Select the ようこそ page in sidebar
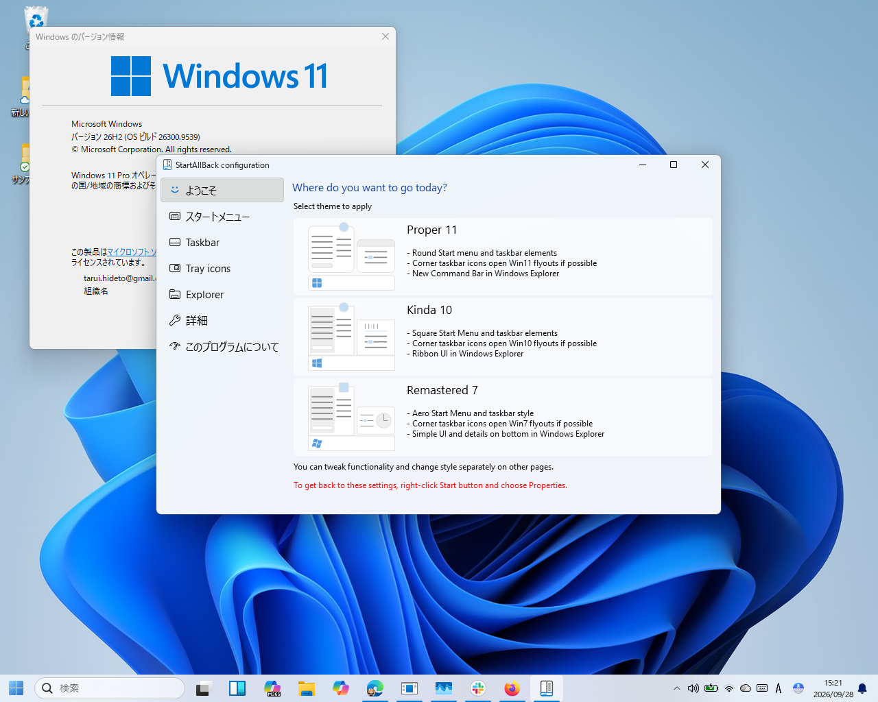Screen dimensions: 878x702 (222, 190)
